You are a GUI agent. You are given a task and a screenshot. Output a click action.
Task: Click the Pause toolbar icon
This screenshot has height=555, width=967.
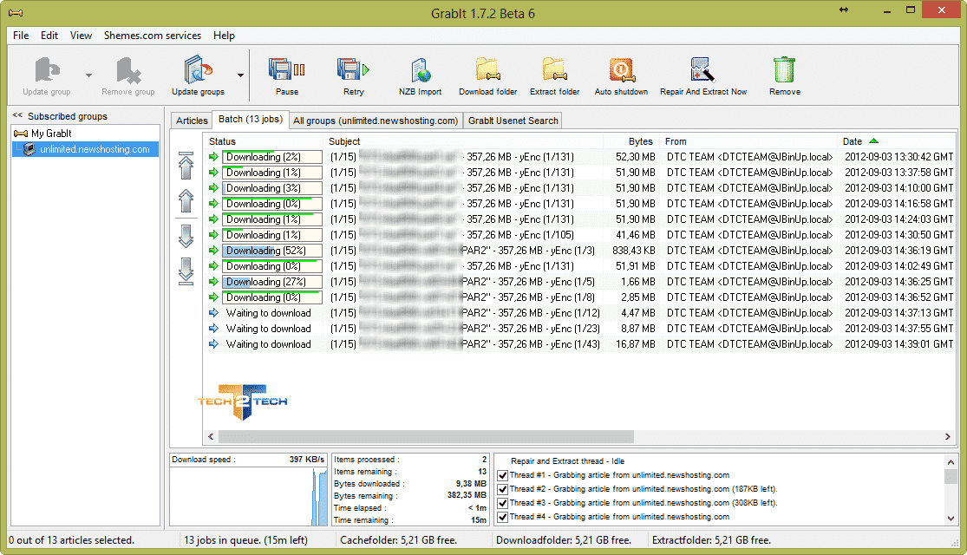286,73
